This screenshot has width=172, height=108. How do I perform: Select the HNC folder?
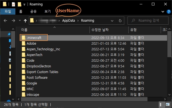[x=30, y=89]
